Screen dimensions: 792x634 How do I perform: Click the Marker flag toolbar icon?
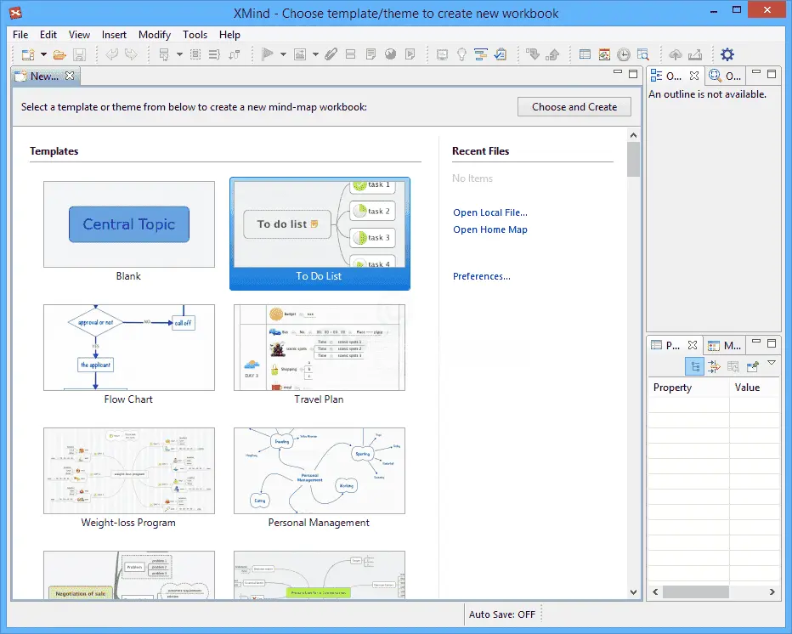tap(267, 54)
